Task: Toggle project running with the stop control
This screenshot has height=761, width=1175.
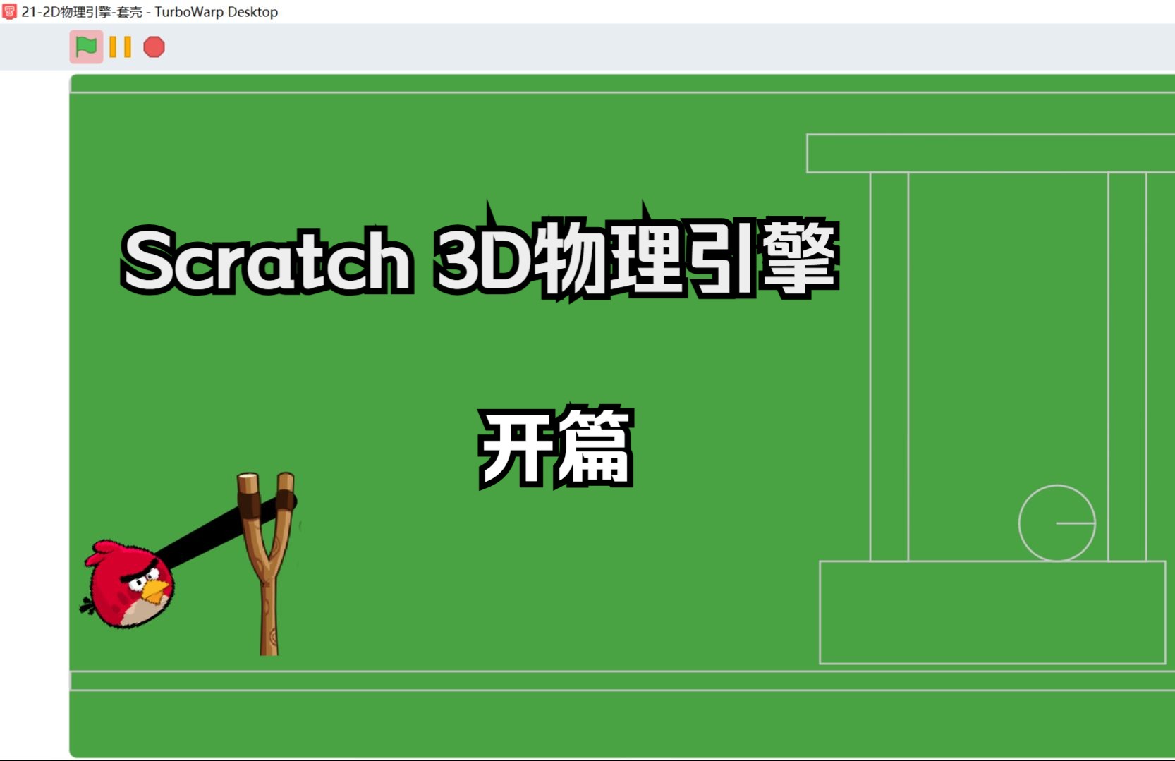Action: tap(154, 47)
